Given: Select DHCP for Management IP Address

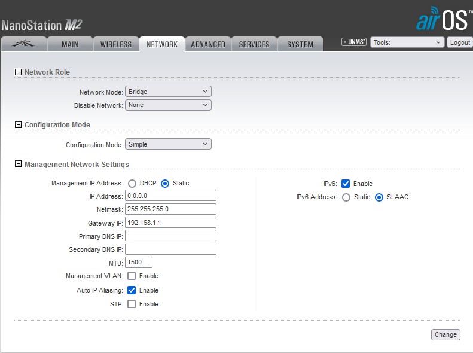Looking at the screenshot, I should (x=132, y=184).
